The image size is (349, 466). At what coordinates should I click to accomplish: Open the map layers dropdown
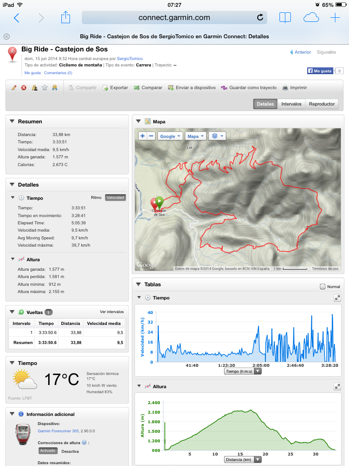click(217, 136)
